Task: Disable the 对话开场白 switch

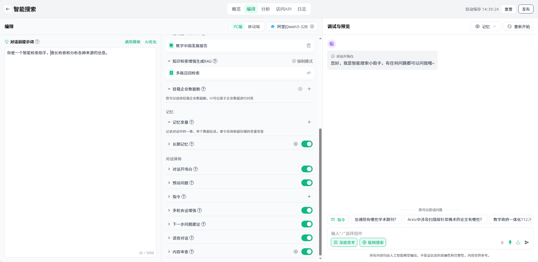Action: click(307, 169)
